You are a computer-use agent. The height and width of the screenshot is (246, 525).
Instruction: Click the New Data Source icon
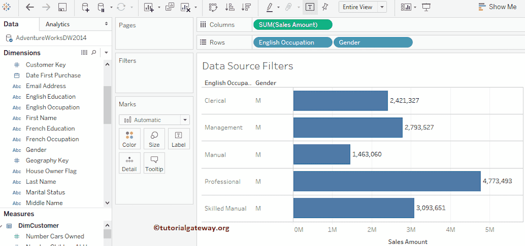[x=85, y=7]
